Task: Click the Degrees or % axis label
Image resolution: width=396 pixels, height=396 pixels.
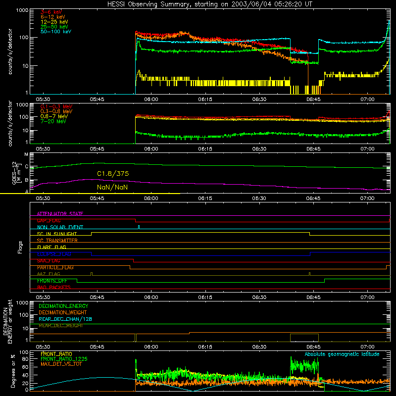Action: pos(13,371)
